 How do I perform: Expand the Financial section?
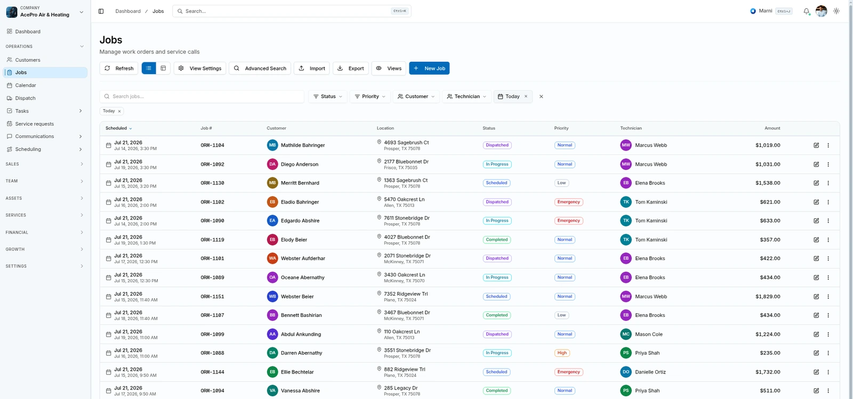click(45, 232)
